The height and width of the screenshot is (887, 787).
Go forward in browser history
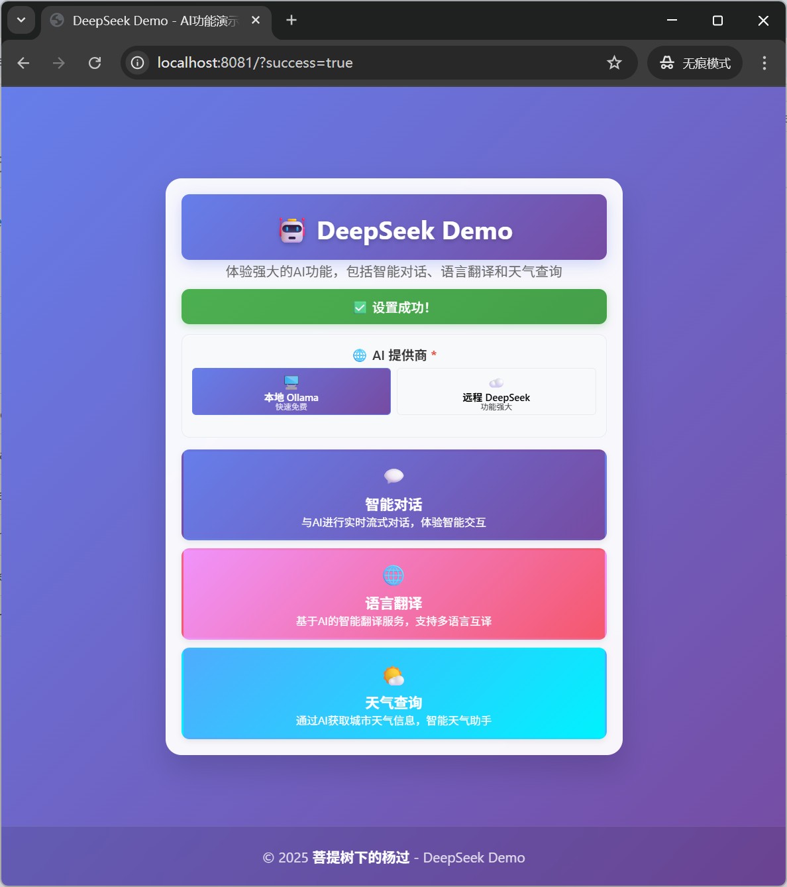coord(59,63)
